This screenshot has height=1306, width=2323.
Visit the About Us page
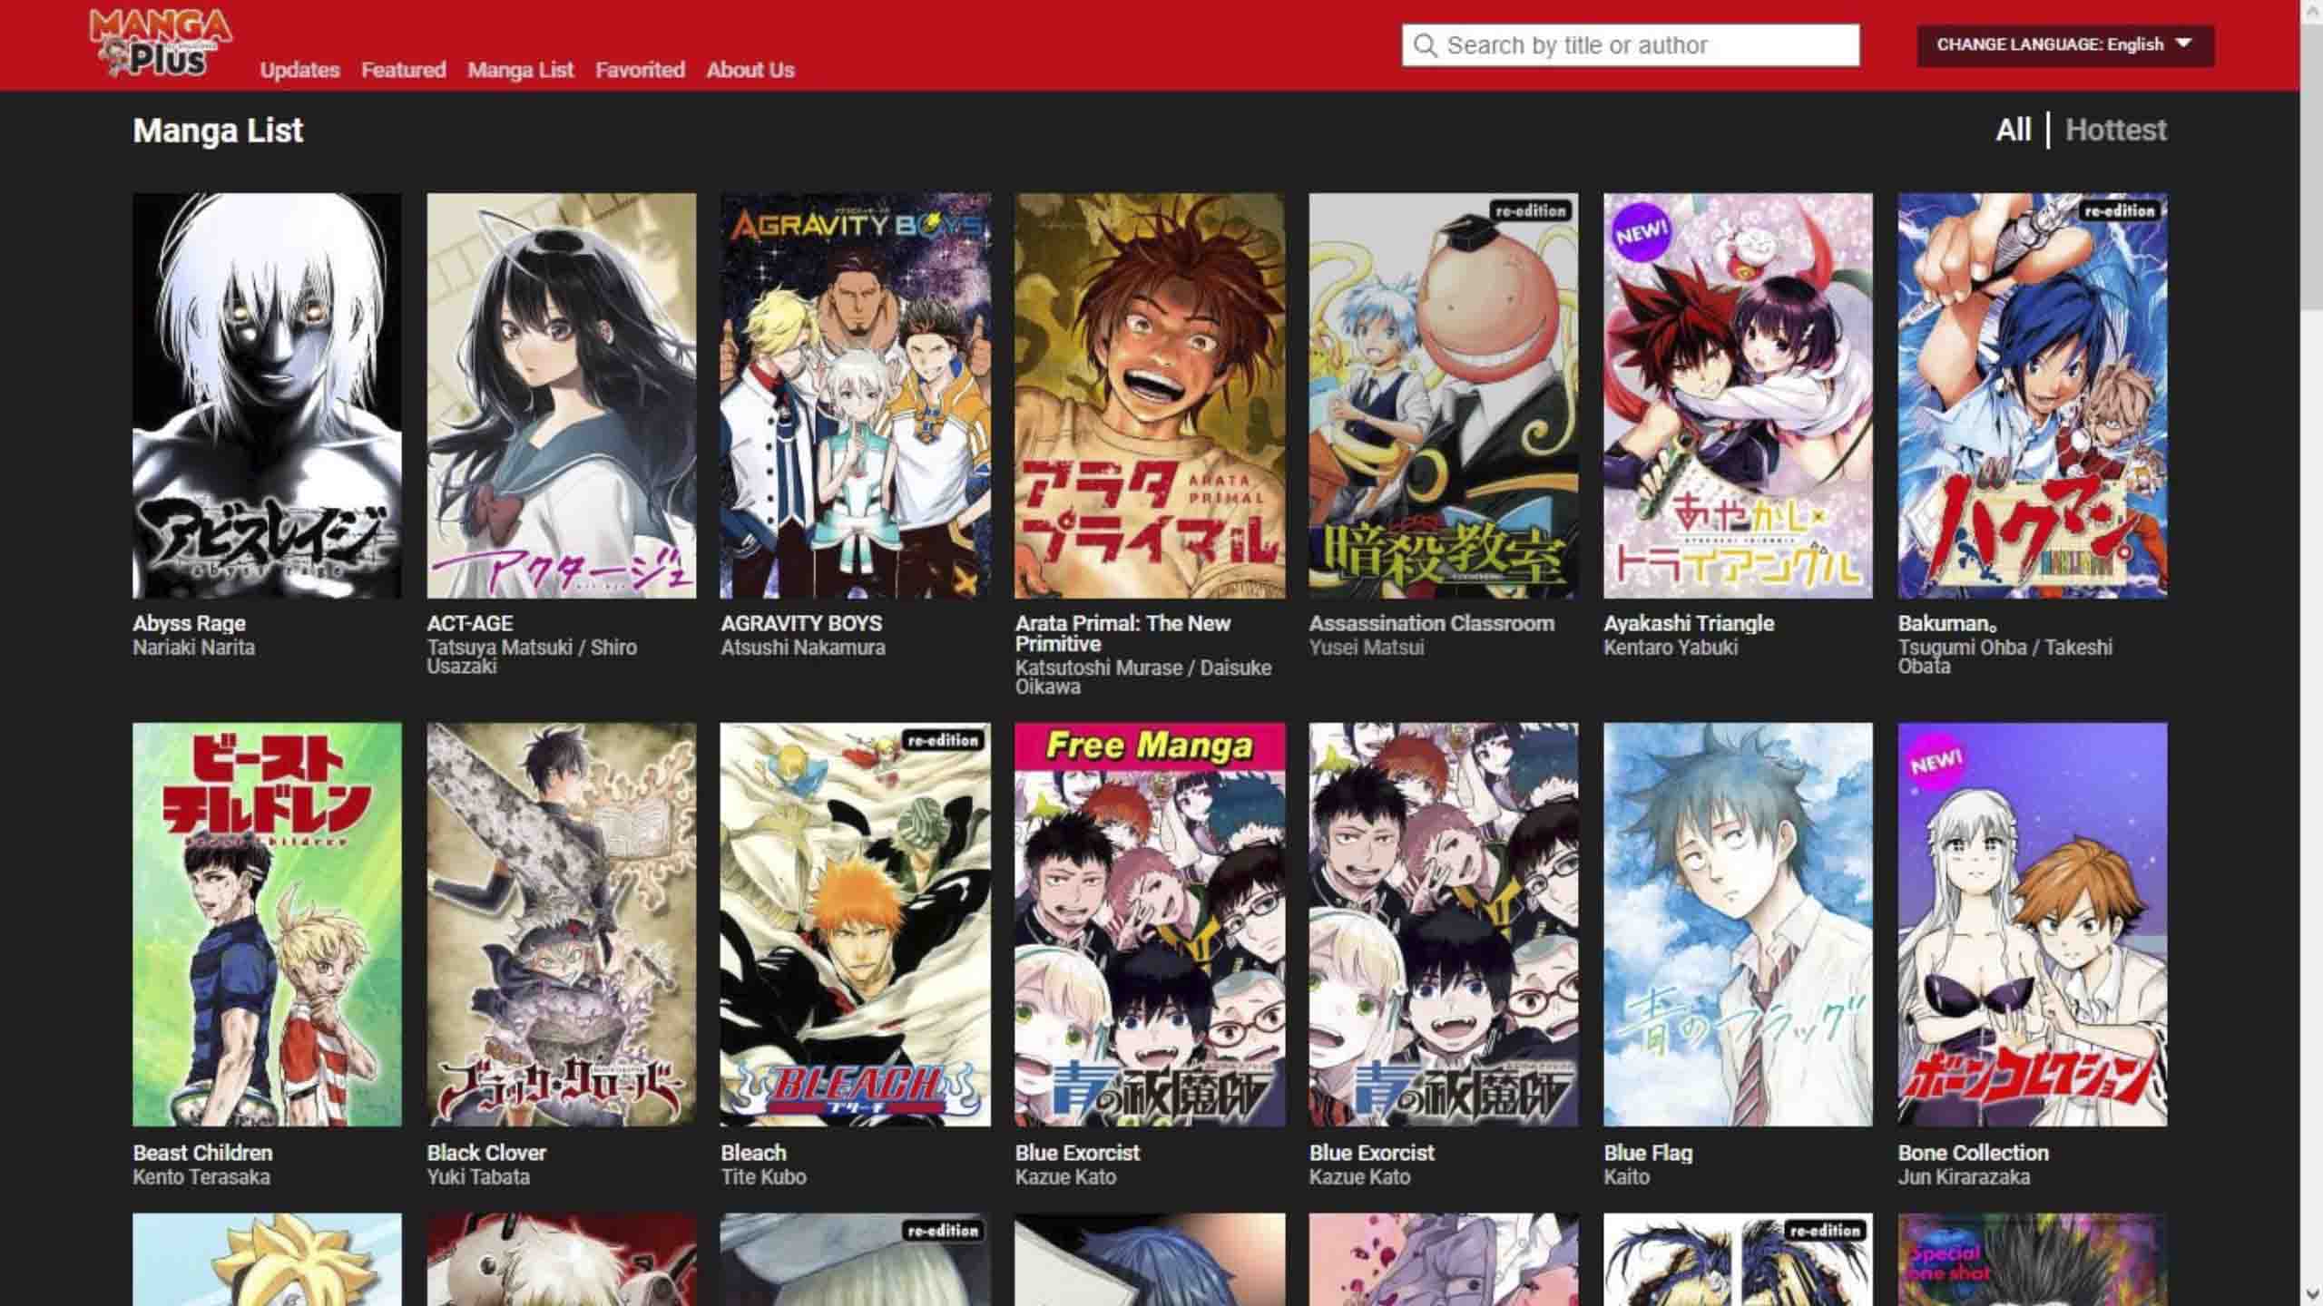click(750, 70)
